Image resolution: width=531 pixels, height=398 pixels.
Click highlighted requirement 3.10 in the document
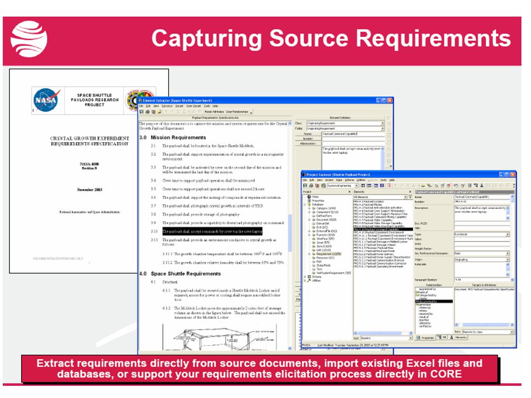212,232
